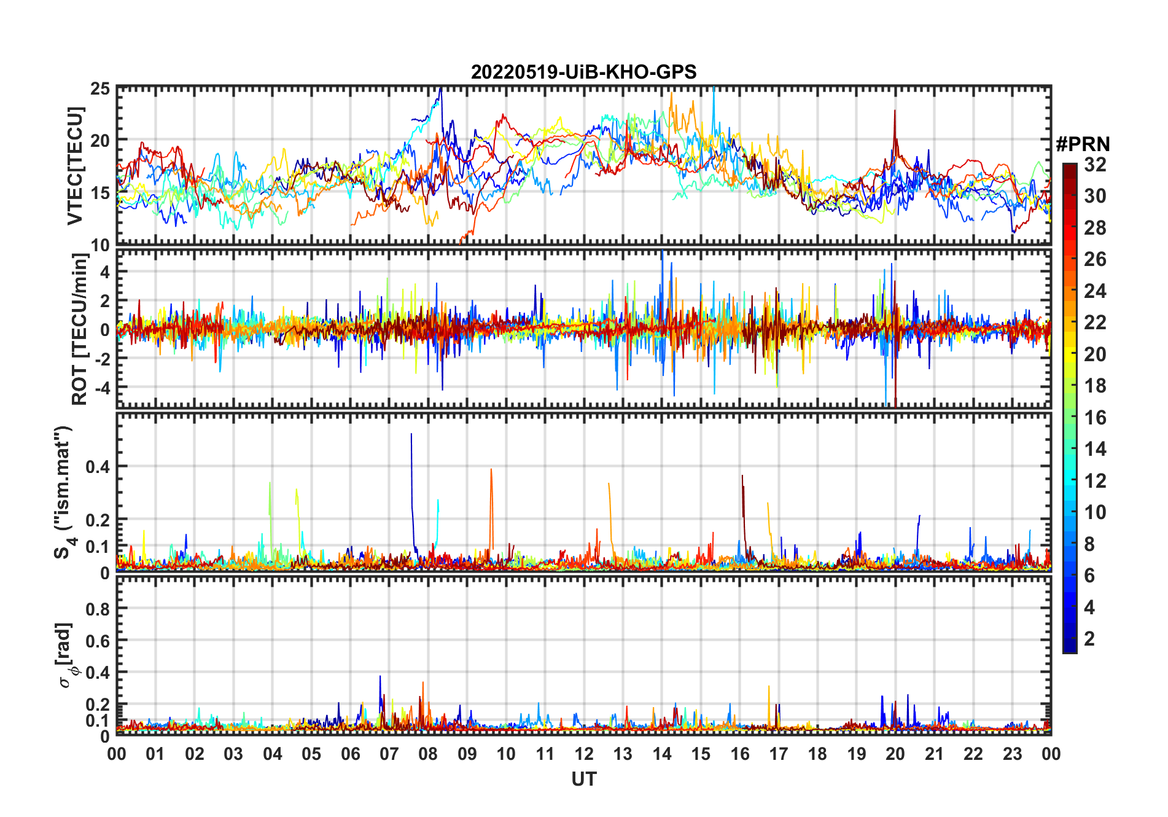
Task: Select tick label 20 on the PRN colorbar
Action: [x=1095, y=354]
